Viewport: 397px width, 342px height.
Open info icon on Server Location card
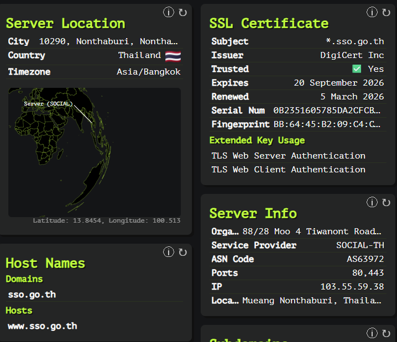169,12
